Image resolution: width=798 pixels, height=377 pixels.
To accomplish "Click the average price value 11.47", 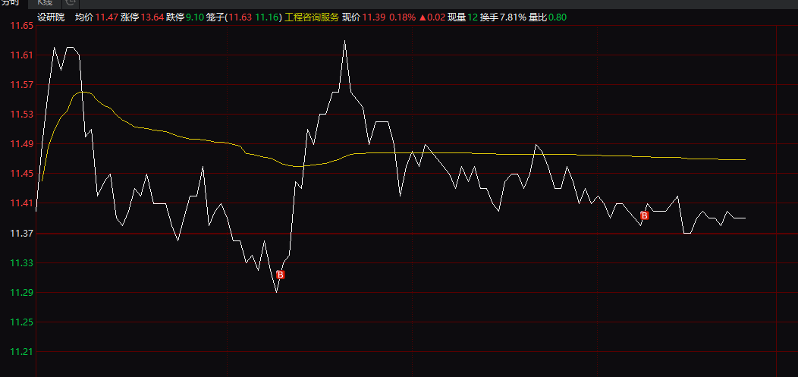I will pyautogui.click(x=107, y=17).
